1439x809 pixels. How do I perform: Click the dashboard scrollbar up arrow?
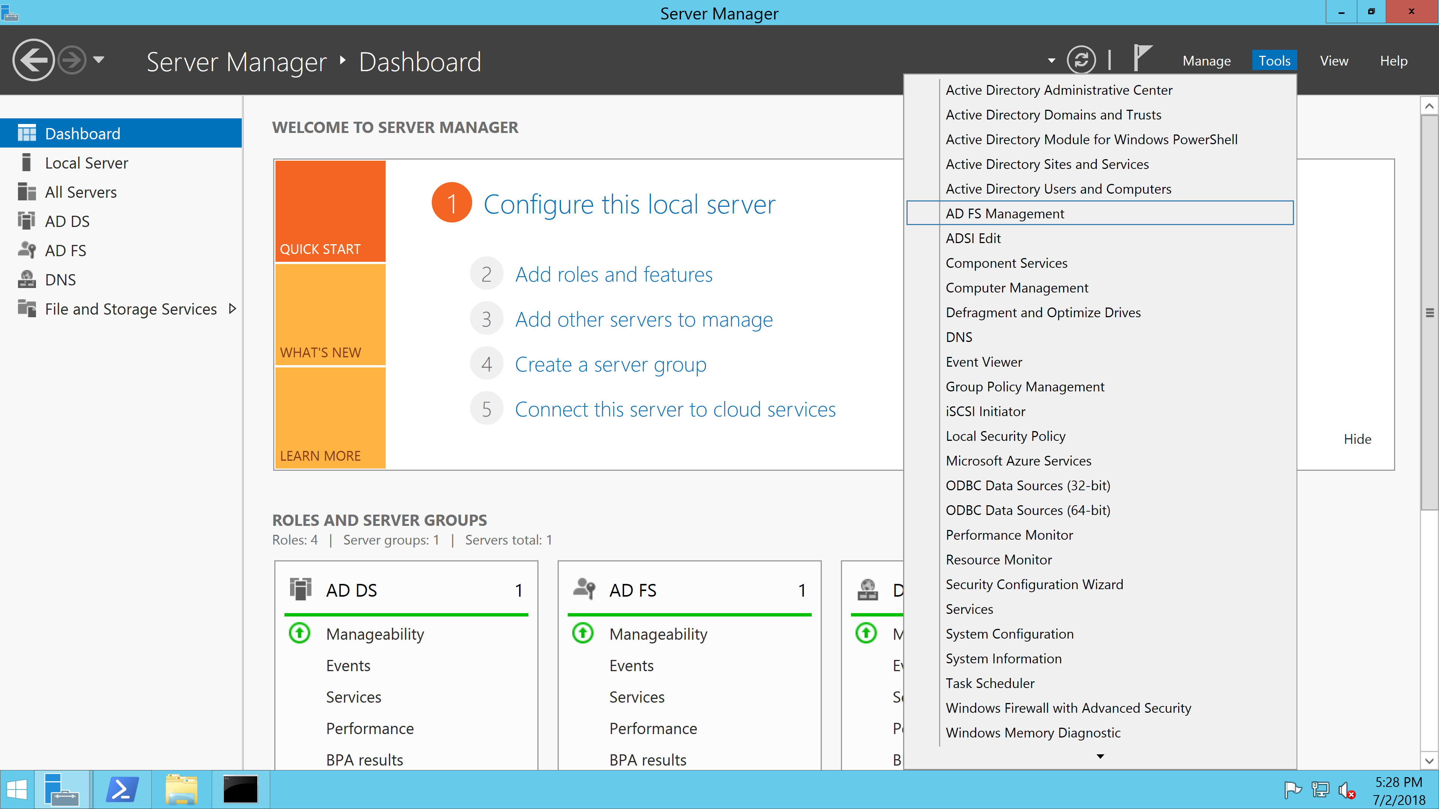tap(1429, 106)
